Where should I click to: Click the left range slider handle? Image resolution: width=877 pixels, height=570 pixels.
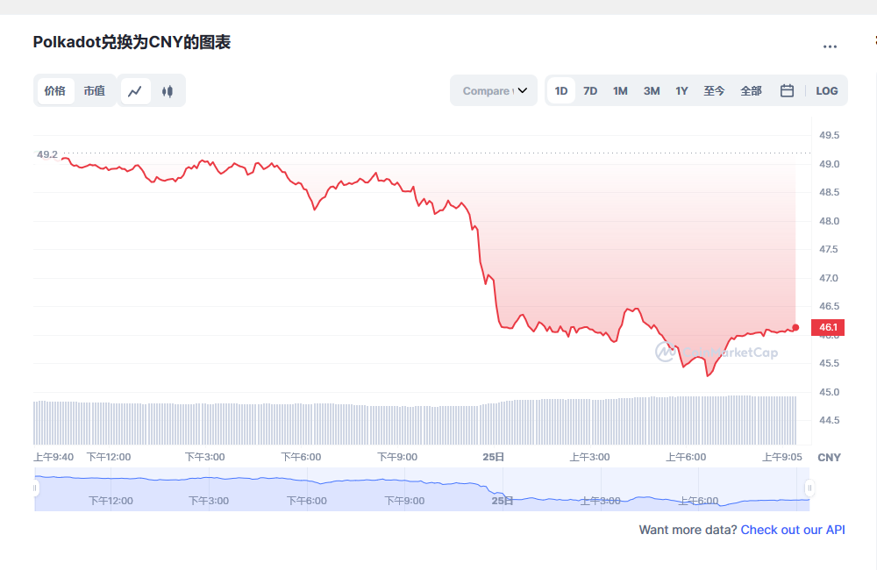click(x=35, y=488)
